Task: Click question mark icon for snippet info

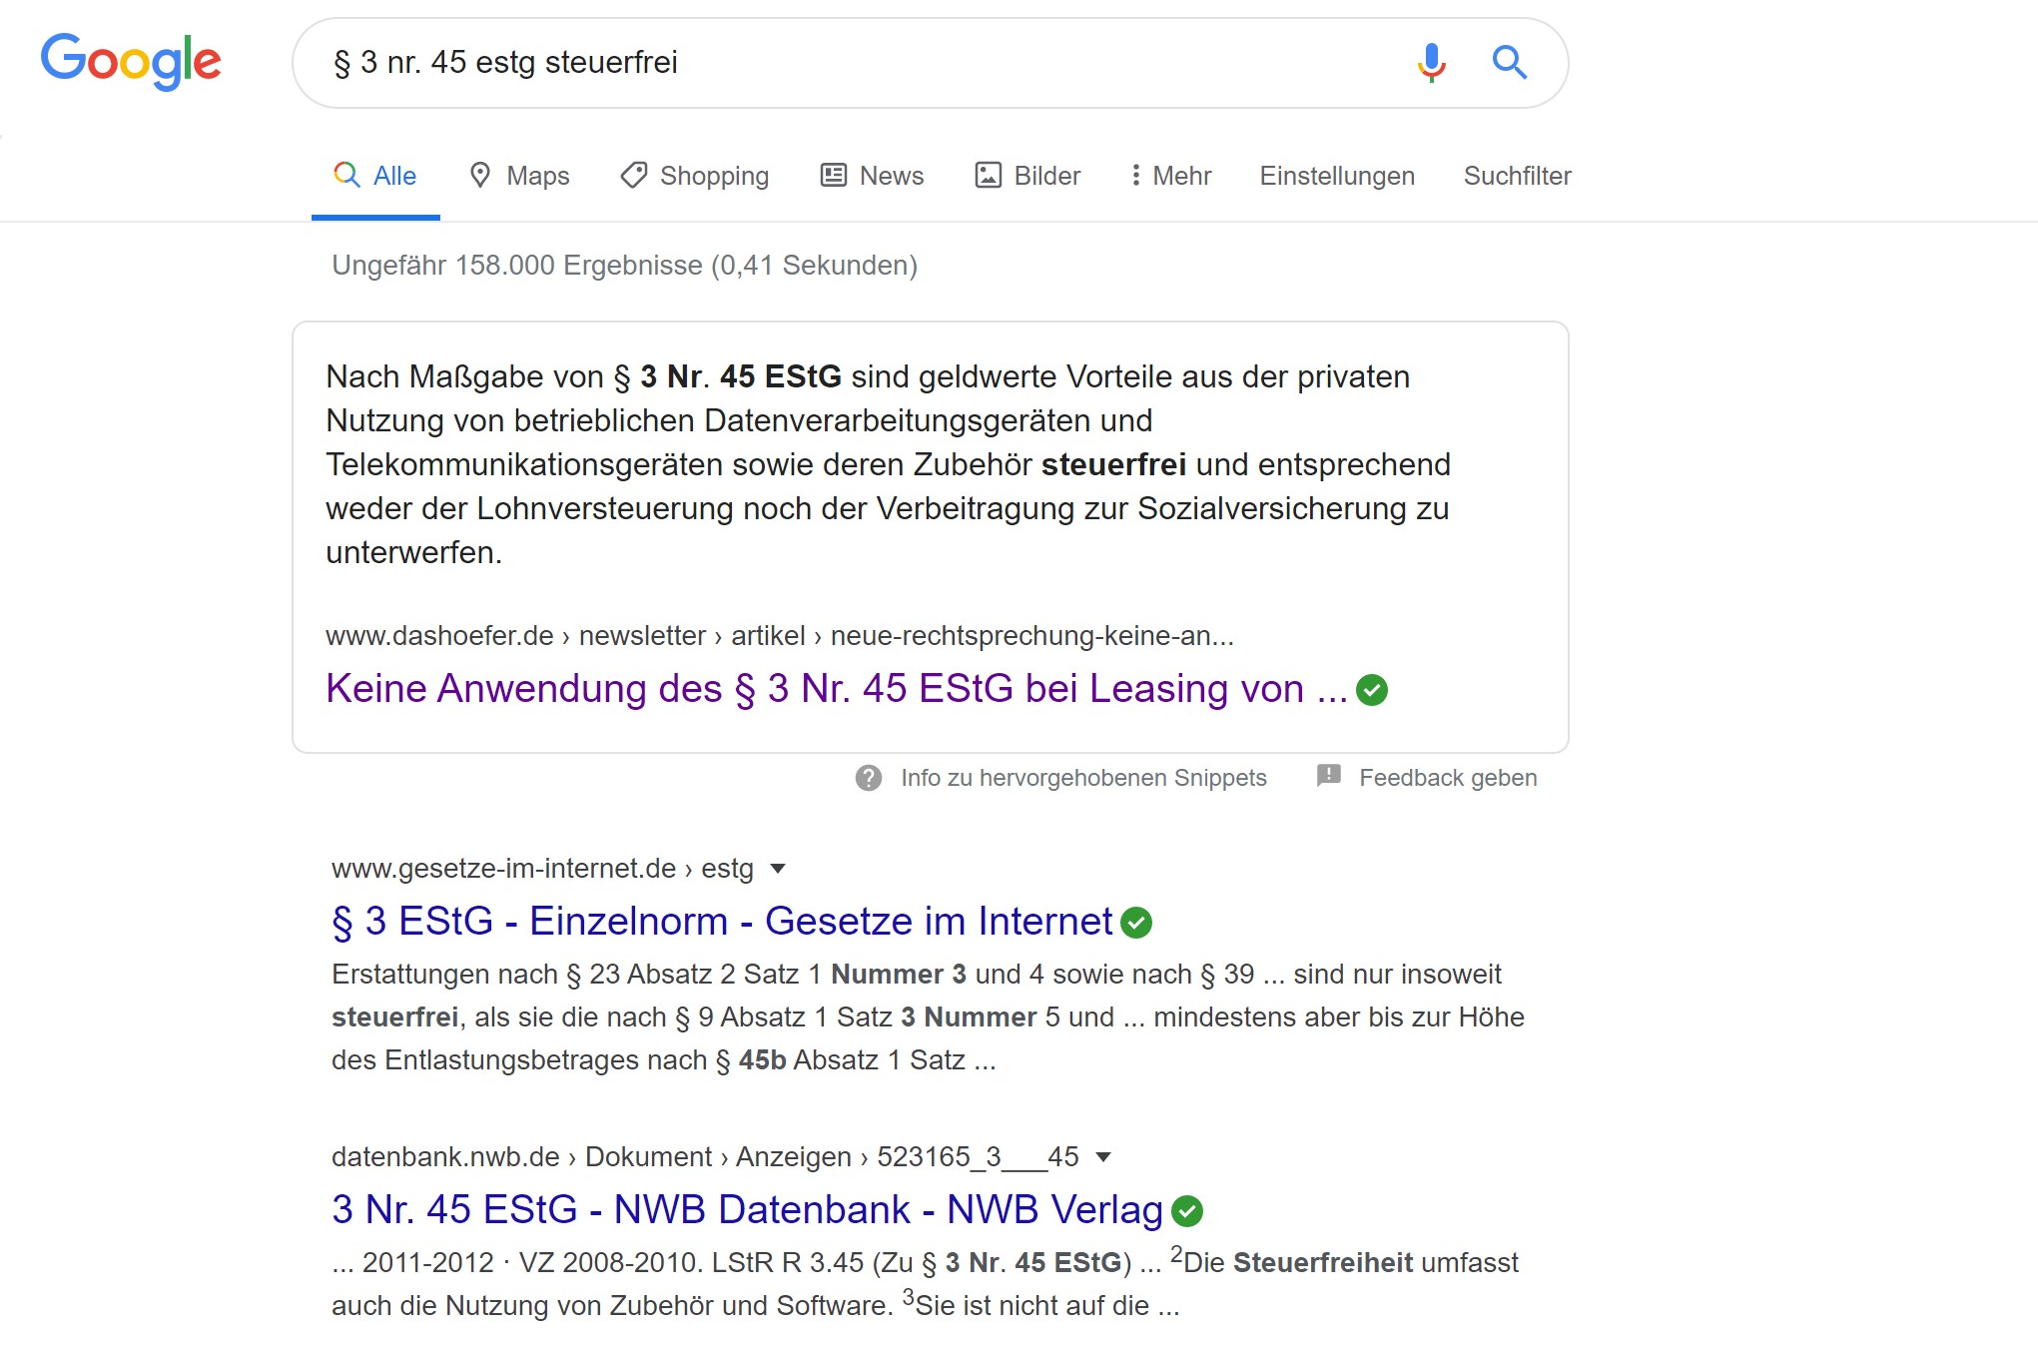Action: 869,778
